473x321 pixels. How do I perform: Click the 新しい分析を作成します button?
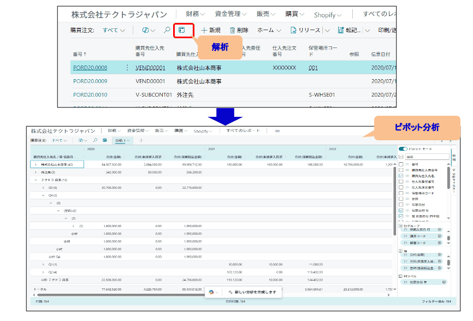(x=252, y=292)
